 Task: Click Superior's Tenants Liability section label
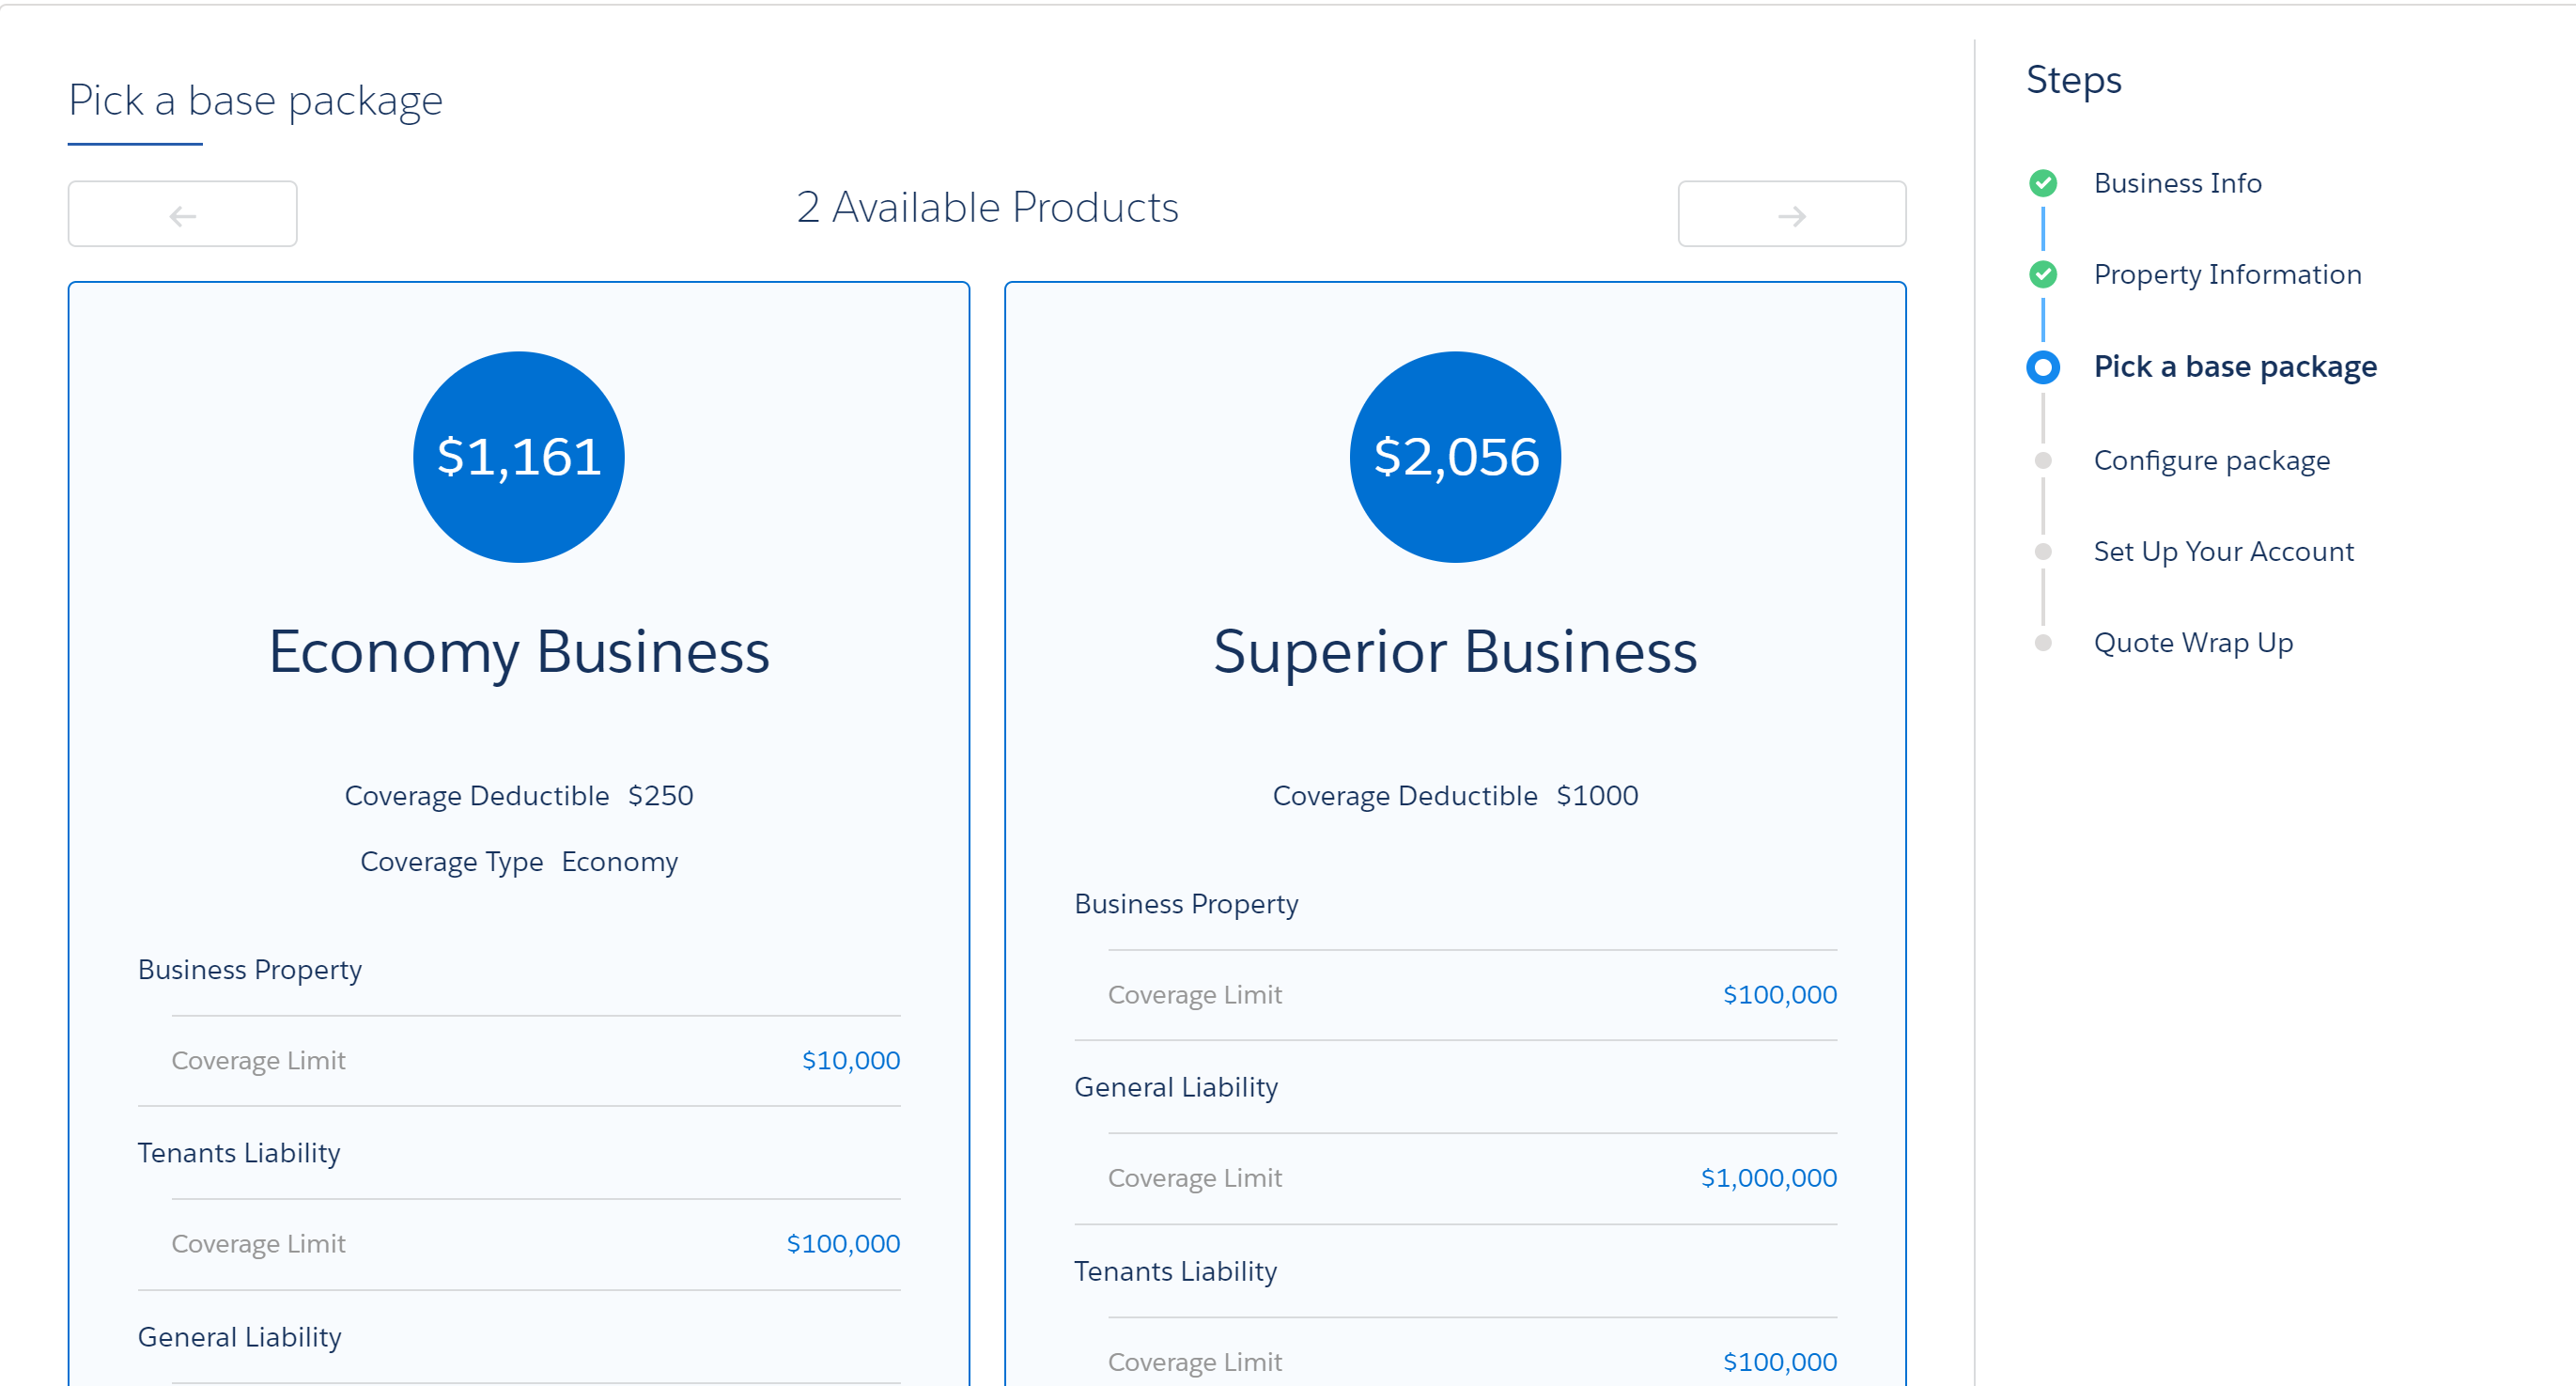point(1175,1271)
